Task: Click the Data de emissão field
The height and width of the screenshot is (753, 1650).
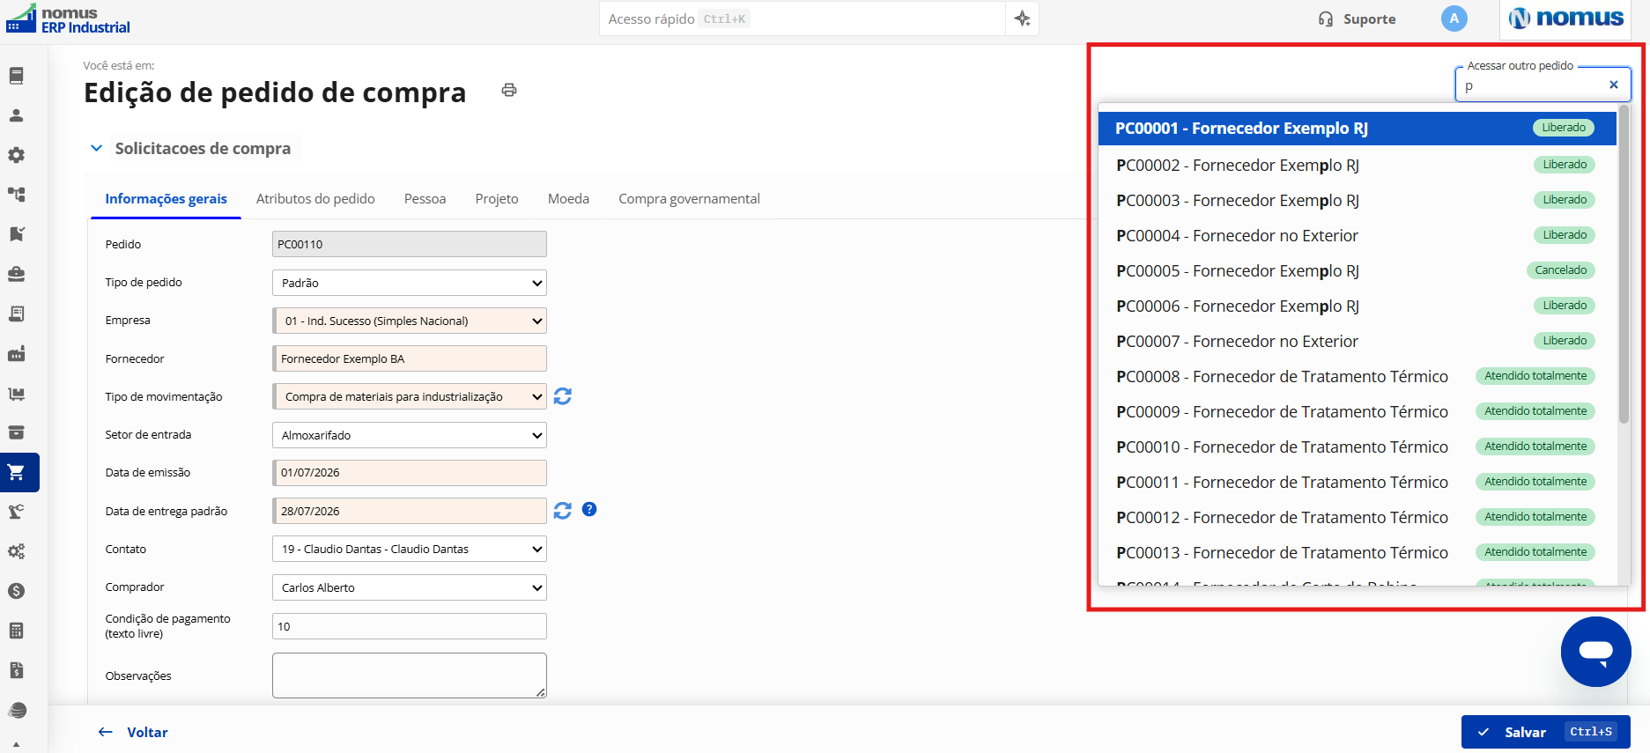Action: coord(410,473)
